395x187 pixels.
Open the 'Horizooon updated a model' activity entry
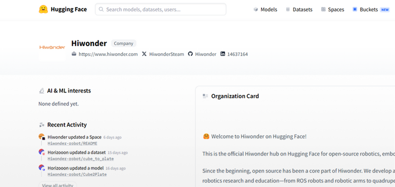(x=75, y=168)
